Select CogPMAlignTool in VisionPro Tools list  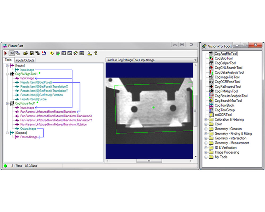pyautogui.click(x=226, y=91)
